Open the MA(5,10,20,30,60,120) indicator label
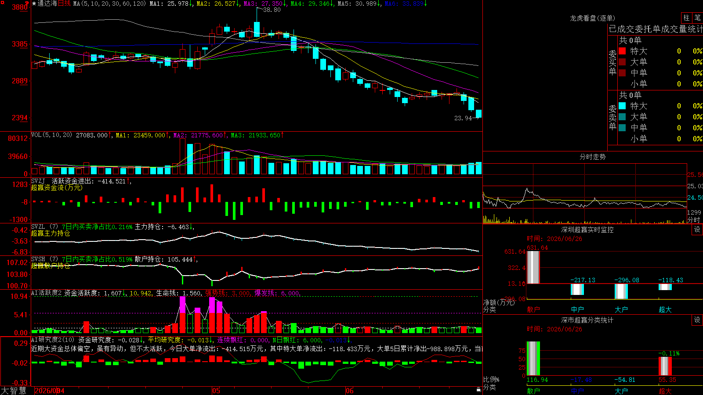This screenshot has height=395, width=703. 110,4
